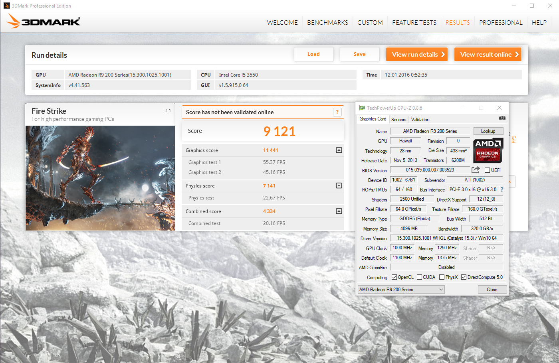Click View run details button
The width and height of the screenshot is (559, 363).
(417, 54)
